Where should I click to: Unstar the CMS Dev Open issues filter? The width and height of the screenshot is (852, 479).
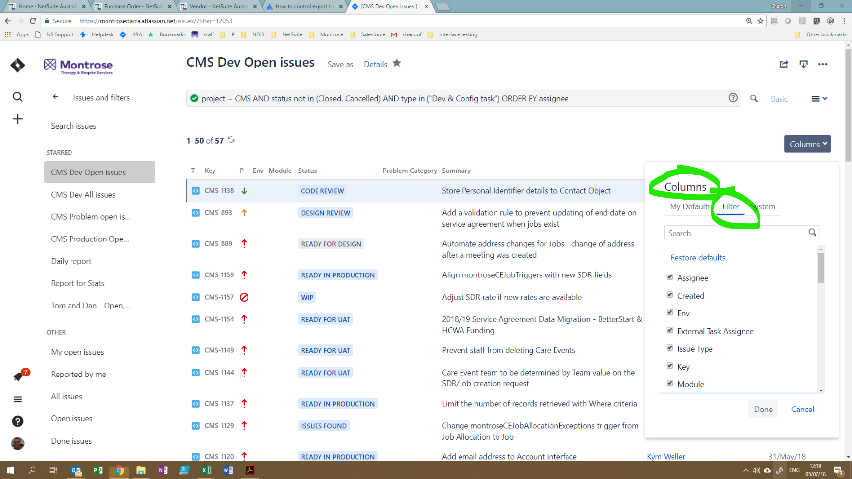(397, 63)
